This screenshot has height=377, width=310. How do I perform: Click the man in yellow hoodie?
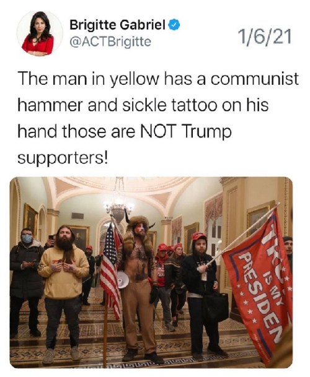point(63,280)
